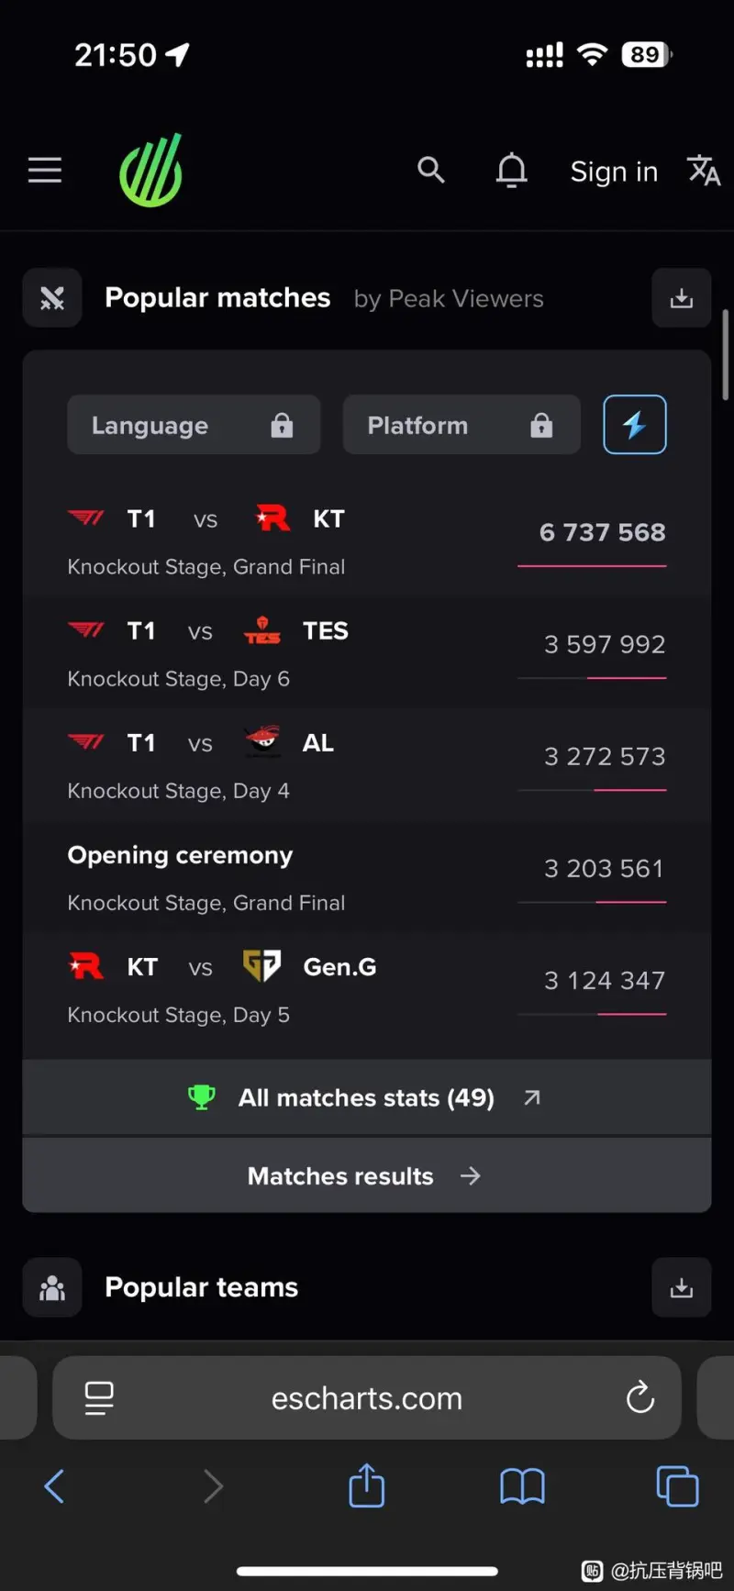Tap the green Esports Charts logo

(151, 171)
